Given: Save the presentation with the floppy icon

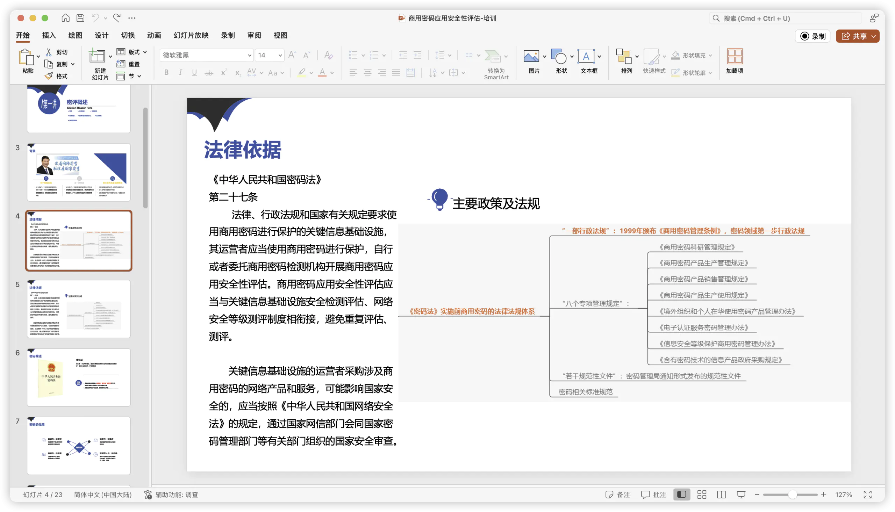Looking at the screenshot, I should point(80,18).
